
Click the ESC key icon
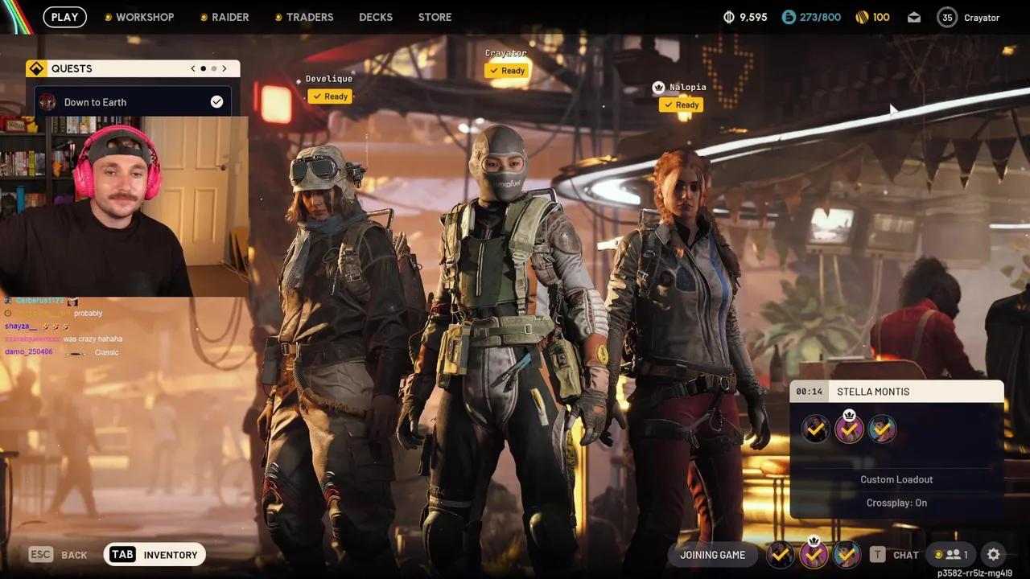coord(40,554)
